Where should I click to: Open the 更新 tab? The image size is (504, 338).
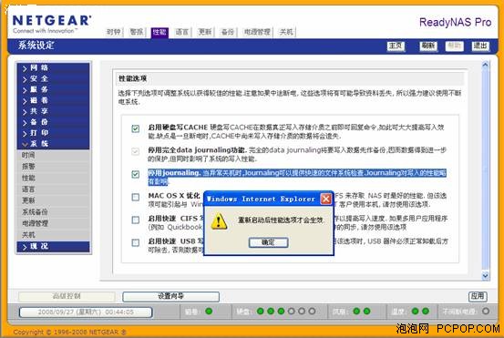[205, 32]
